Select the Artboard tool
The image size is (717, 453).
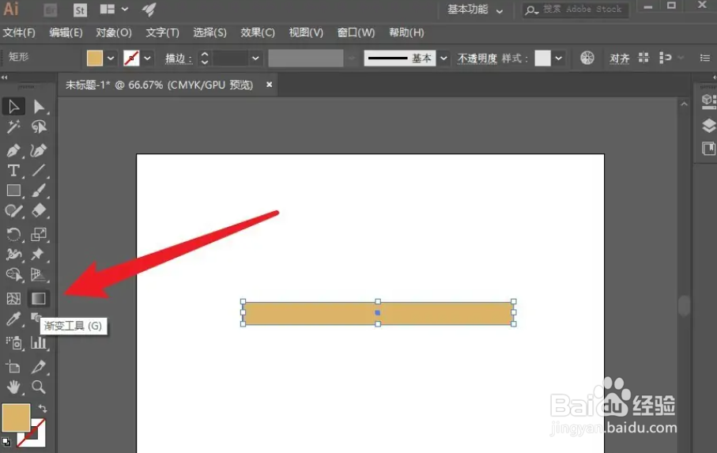(13, 367)
